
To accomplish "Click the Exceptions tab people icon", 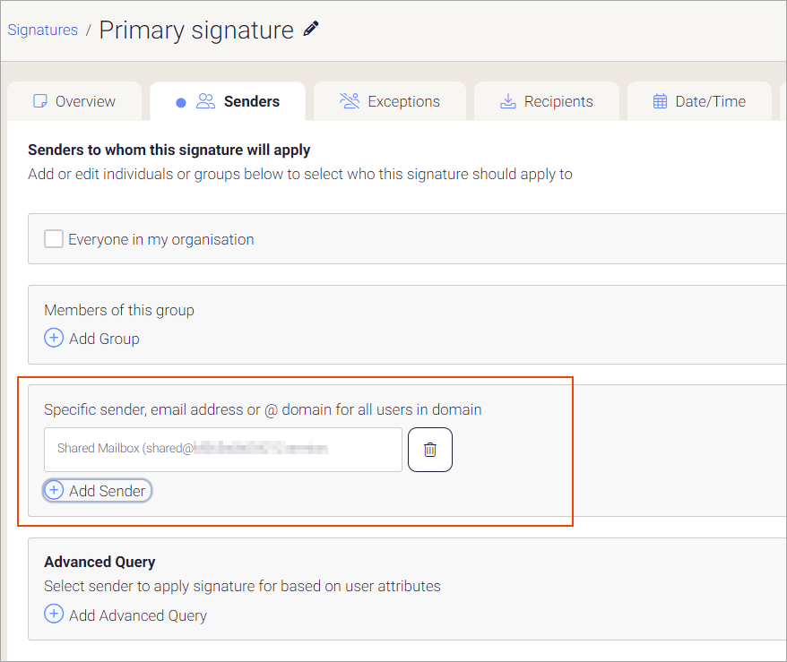I will pyautogui.click(x=350, y=101).
